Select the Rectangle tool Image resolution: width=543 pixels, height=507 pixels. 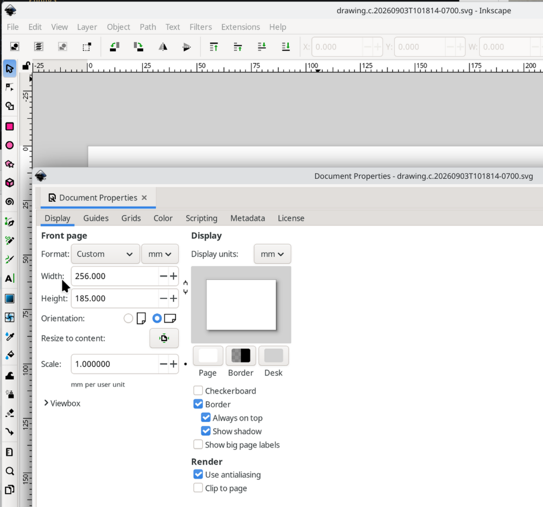point(10,126)
